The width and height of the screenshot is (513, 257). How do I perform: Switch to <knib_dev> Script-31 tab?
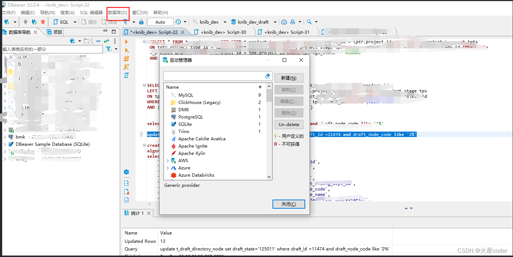tap(287, 32)
